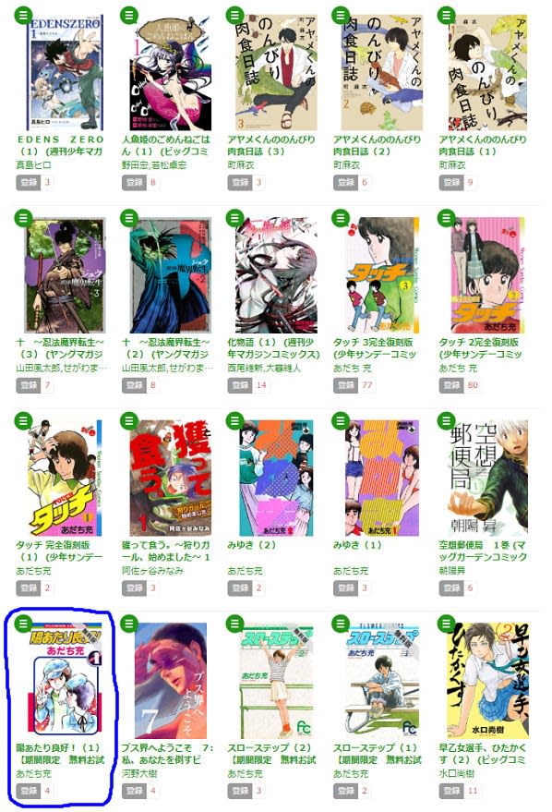
Task: Open the 十 ～忍法魔界転生～ (2) cover image
Action: pyautogui.click(x=170, y=275)
